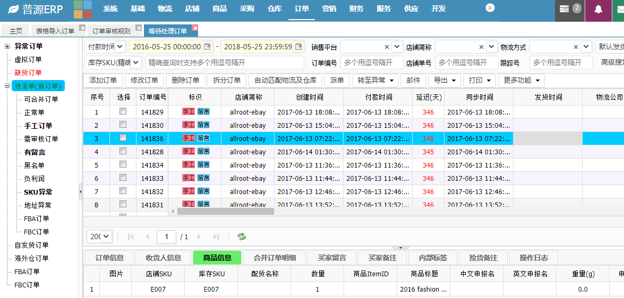This screenshot has height=298, width=624.
Task: Open the 仓库 top menu
Action: click(x=275, y=9)
